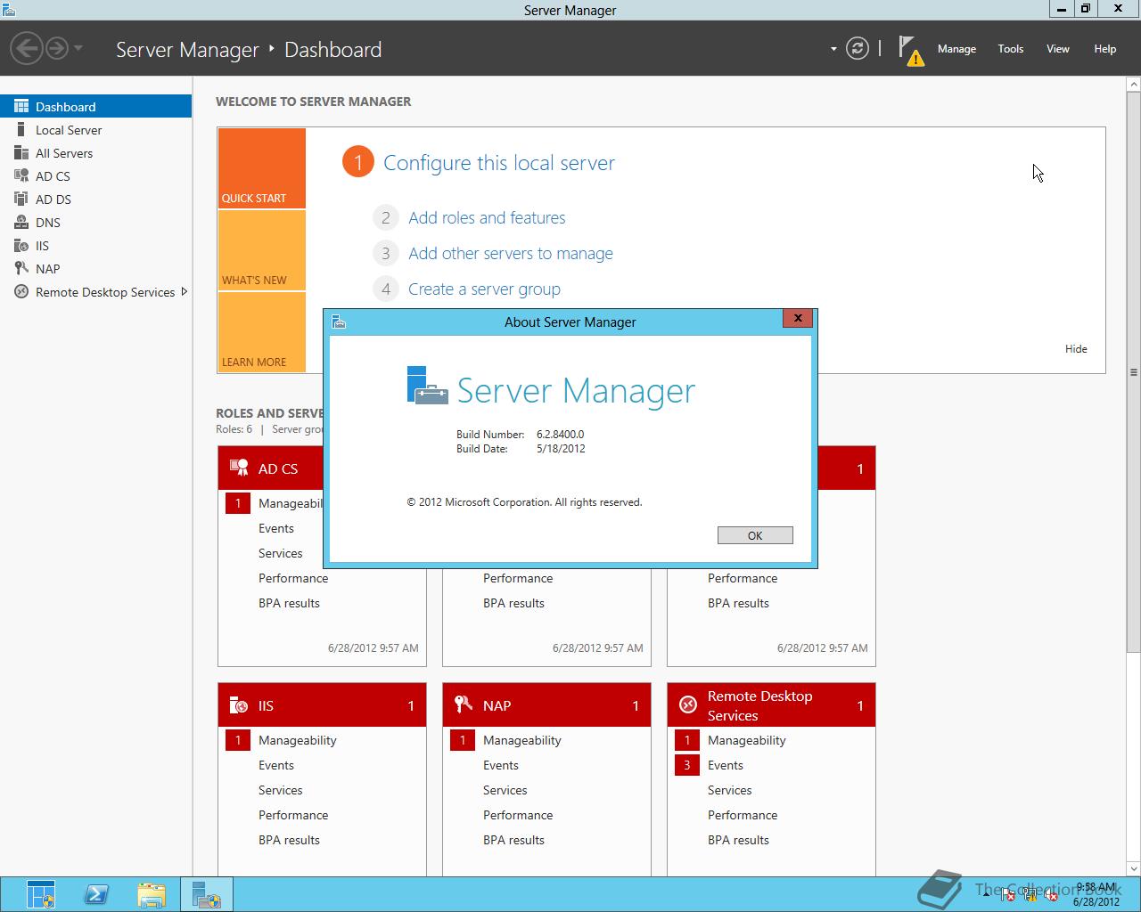Screen dimensions: 1141x912
Task: Click the back navigation arrow
Action: 28,48
